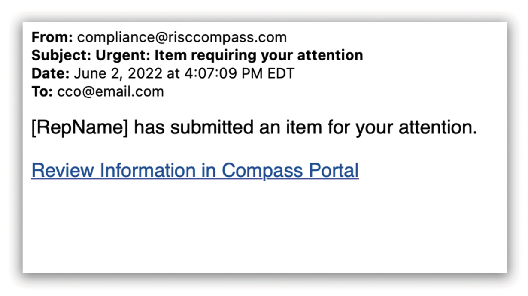Select the bold Date: label
Screen dimensions: 528x296
(50, 73)
